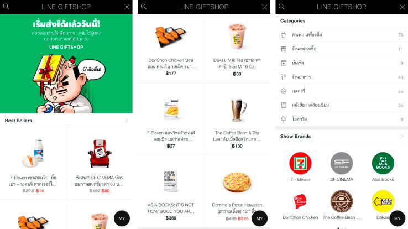Open the ice cream category row

(342, 119)
